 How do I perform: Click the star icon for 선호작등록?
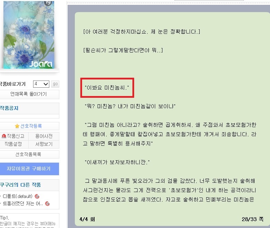(17, 126)
